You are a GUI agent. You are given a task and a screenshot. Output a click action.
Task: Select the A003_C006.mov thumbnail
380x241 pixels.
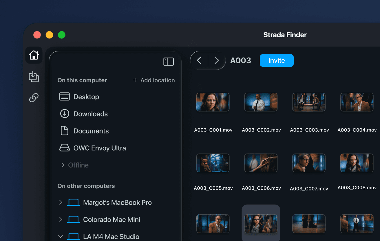coord(261,163)
